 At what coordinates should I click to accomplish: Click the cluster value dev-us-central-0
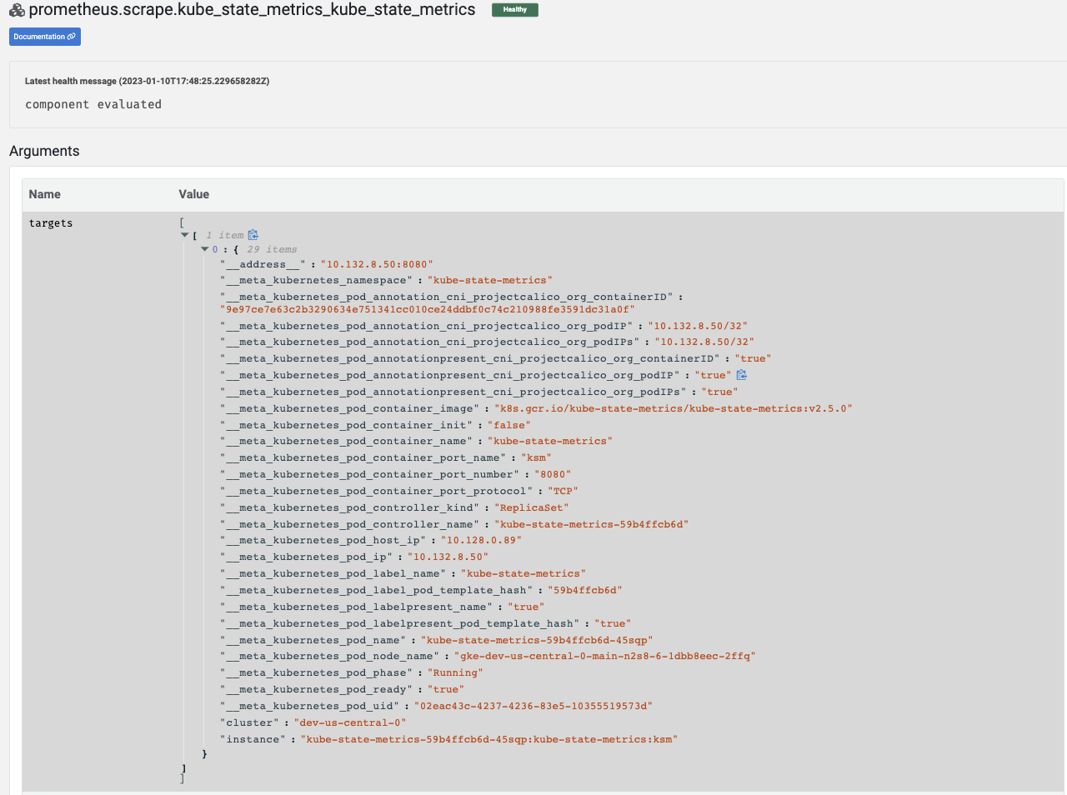tap(350, 722)
